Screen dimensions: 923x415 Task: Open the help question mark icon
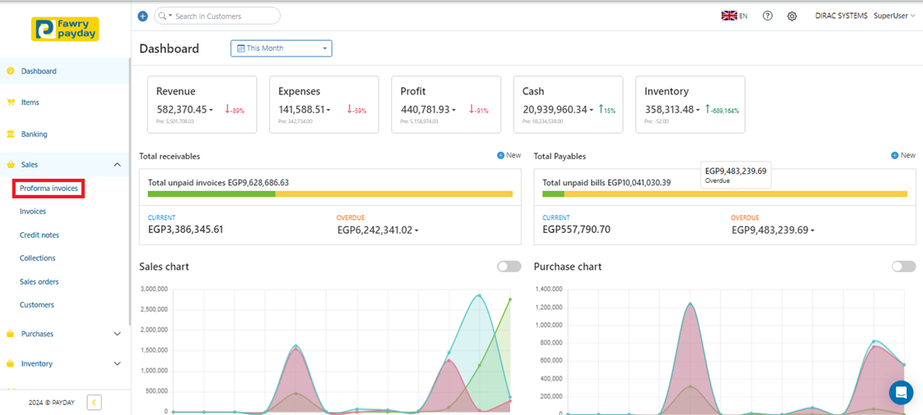[767, 16]
